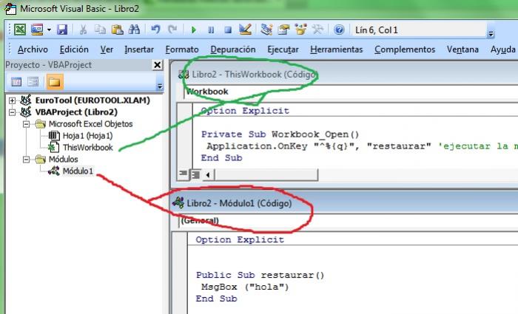Image resolution: width=518 pixels, height=314 pixels.
Task: Open Find with the binoculars icon
Action: coord(134,30)
